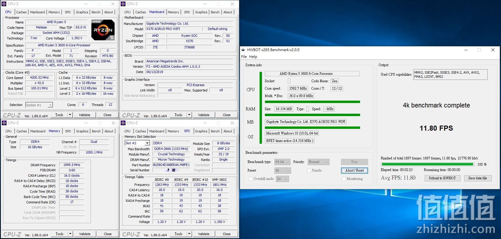Click the Core Voltage field 1.392 V
The image size is (501, 239).
(x=77, y=38)
